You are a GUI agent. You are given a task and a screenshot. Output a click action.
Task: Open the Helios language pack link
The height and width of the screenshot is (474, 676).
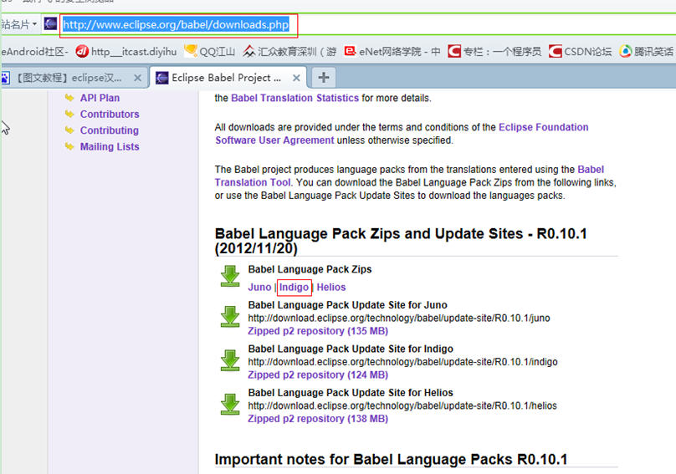click(x=330, y=287)
